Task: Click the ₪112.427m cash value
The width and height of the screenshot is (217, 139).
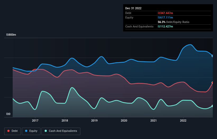Action: 165,26
